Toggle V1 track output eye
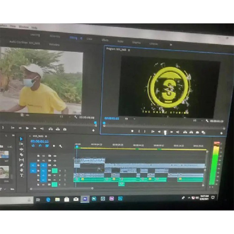This screenshot has height=234, width=234. point(55,165)
